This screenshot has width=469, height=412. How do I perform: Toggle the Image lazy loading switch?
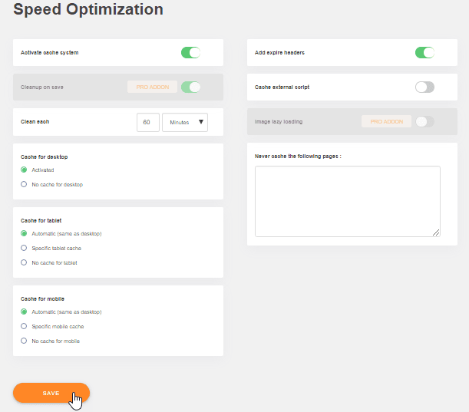click(424, 121)
